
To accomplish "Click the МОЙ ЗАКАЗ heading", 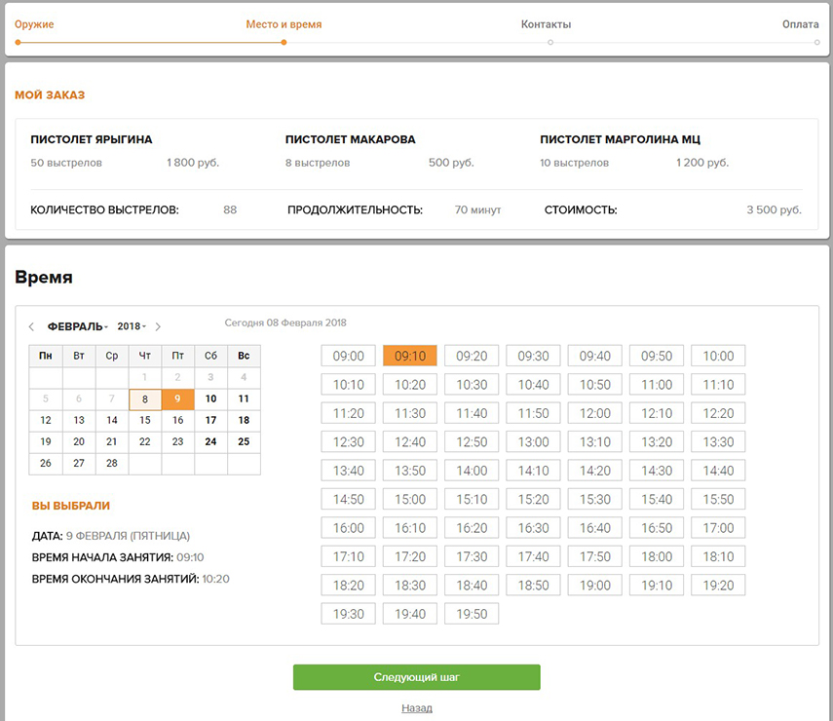I will 50,95.
